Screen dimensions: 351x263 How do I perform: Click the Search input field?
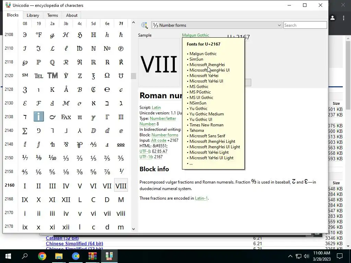pyautogui.click(x=305, y=25)
